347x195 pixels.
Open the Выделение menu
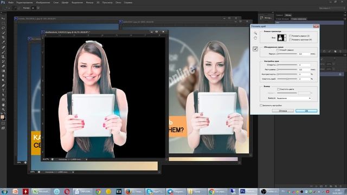(x=77, y=3)
